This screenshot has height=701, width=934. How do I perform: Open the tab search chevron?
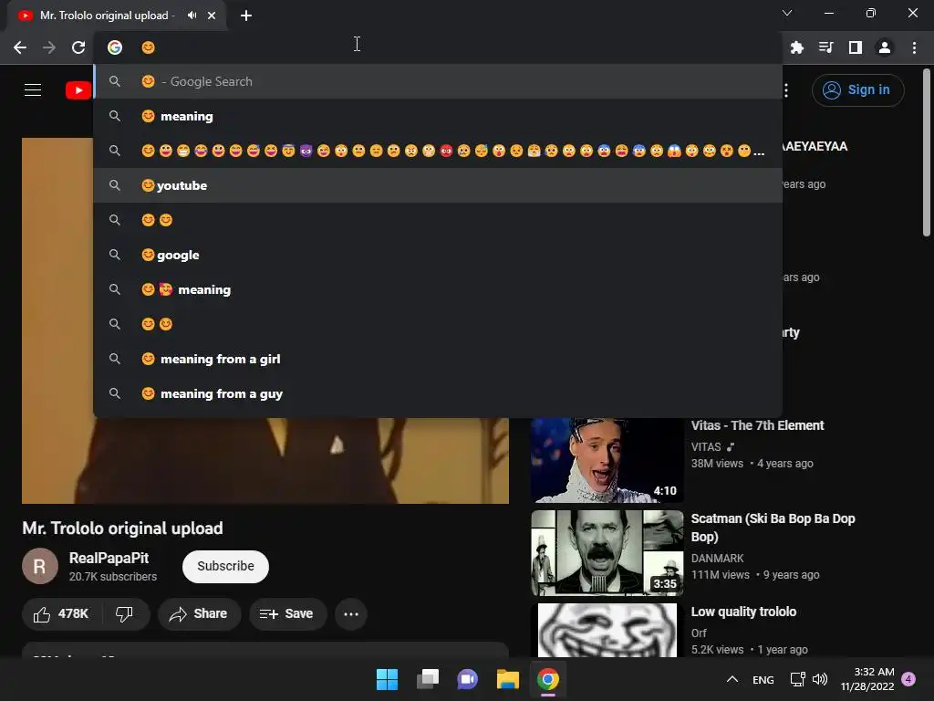(x=787, y=13)
